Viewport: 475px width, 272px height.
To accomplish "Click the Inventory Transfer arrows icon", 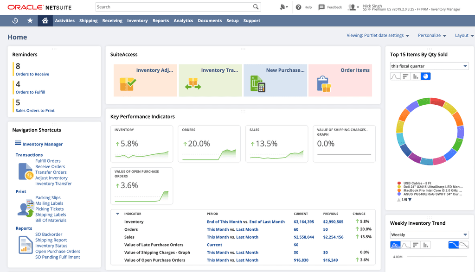I will [193, 84].
